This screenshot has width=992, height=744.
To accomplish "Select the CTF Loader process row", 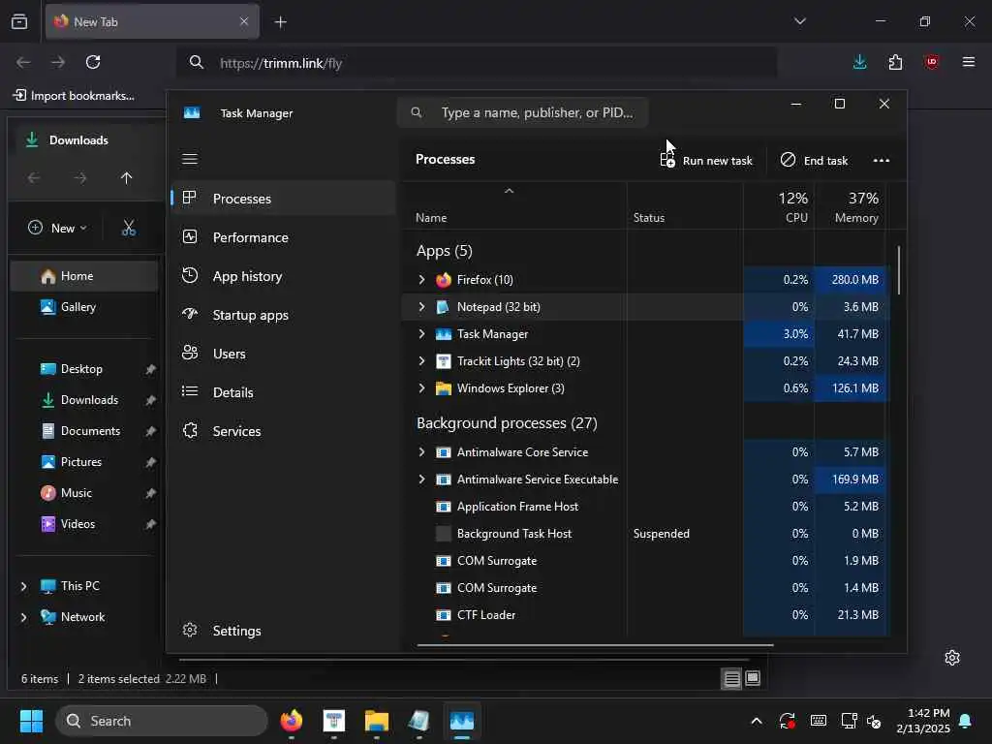I will [x=645, y=615].
